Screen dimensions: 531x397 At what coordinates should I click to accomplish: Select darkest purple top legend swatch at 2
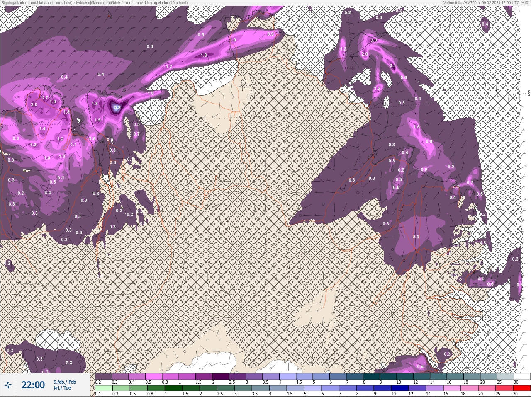tap(221, 376)
